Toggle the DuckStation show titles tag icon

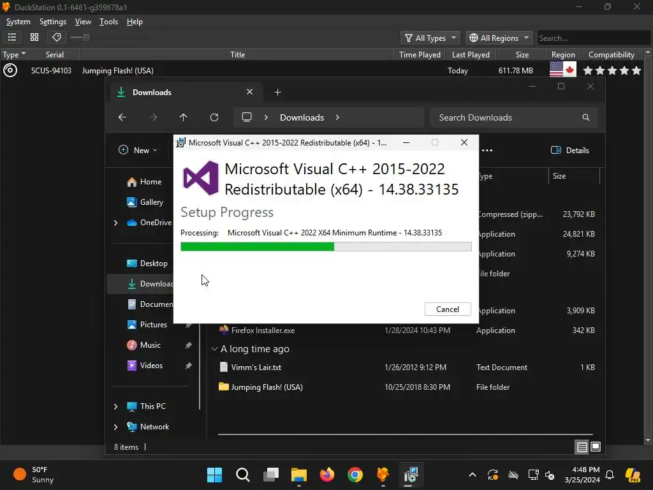[x=57, y=38]
